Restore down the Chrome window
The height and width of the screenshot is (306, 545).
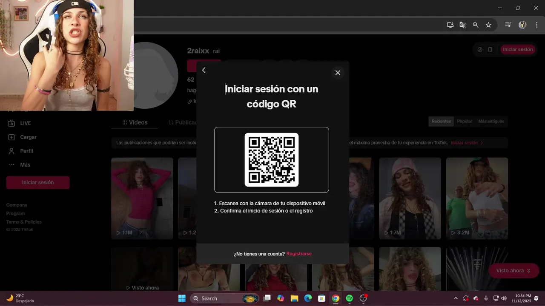click(x=518, y=8)
